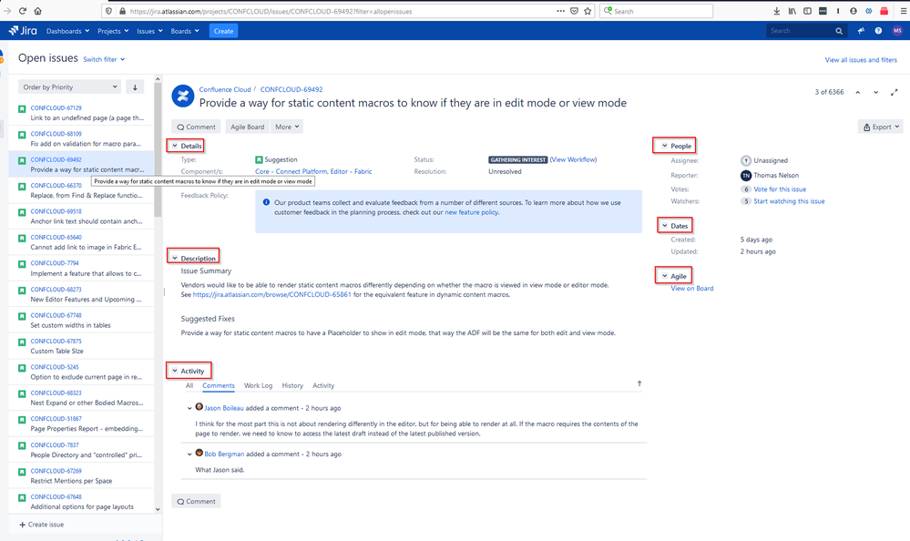Screen dimensions: 910x541
Task: Reload the page with browser refresh icon
Action: [x=23, y=11]
